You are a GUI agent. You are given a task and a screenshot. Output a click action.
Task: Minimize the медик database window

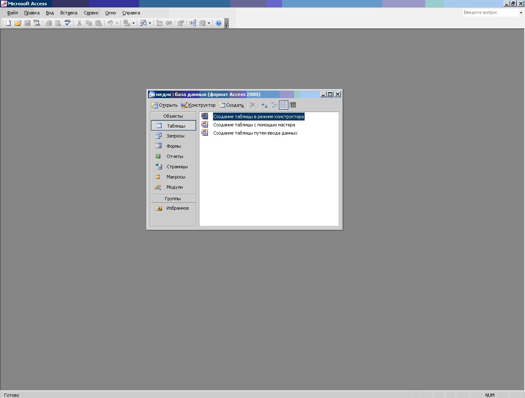coord(323,94)
